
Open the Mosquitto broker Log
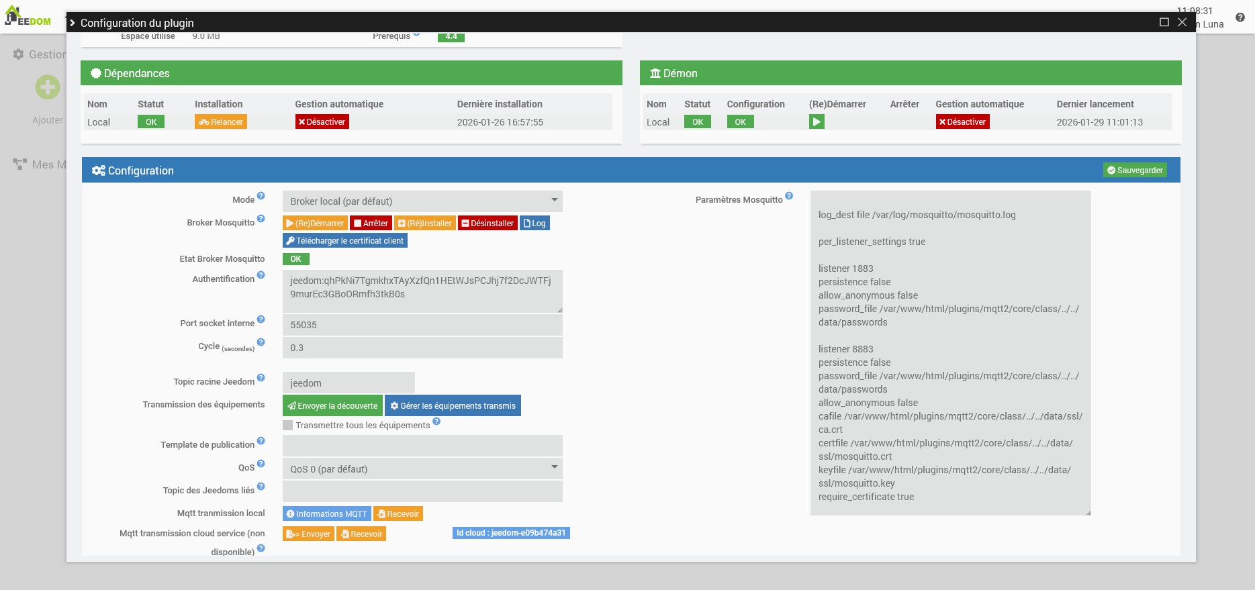534,224
